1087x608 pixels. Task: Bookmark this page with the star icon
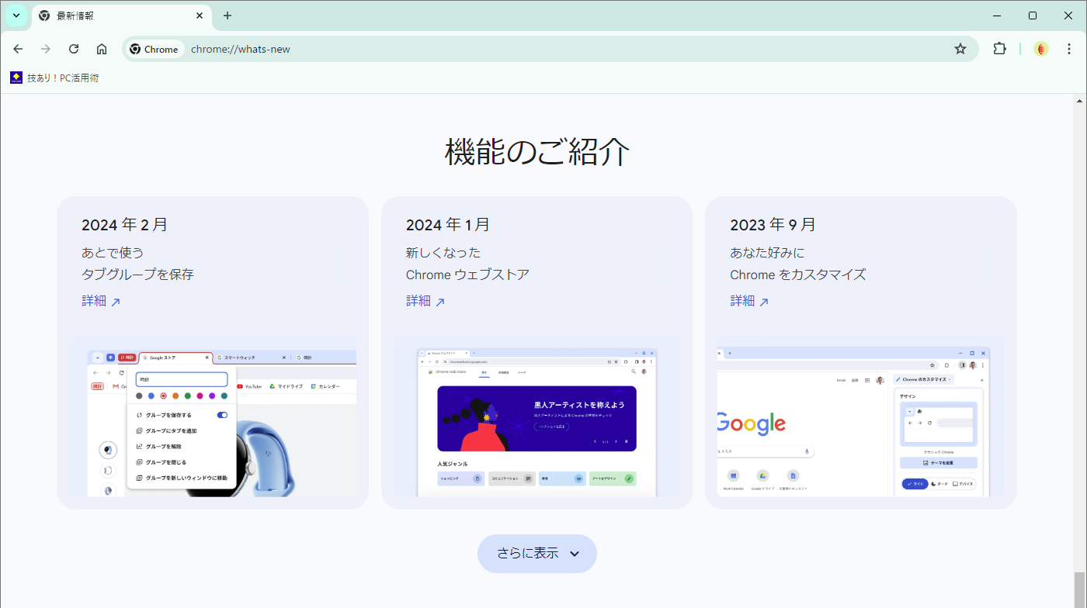pos(960,49)
